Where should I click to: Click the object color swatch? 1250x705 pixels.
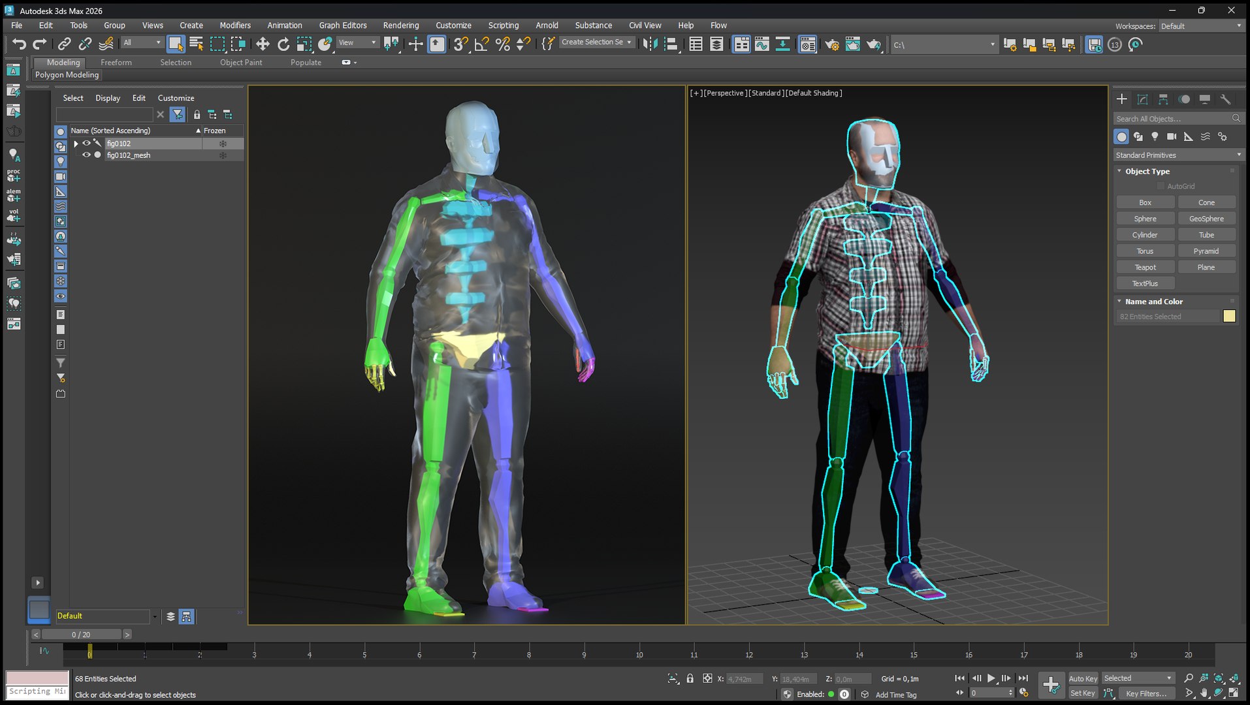coord(1229,316)
